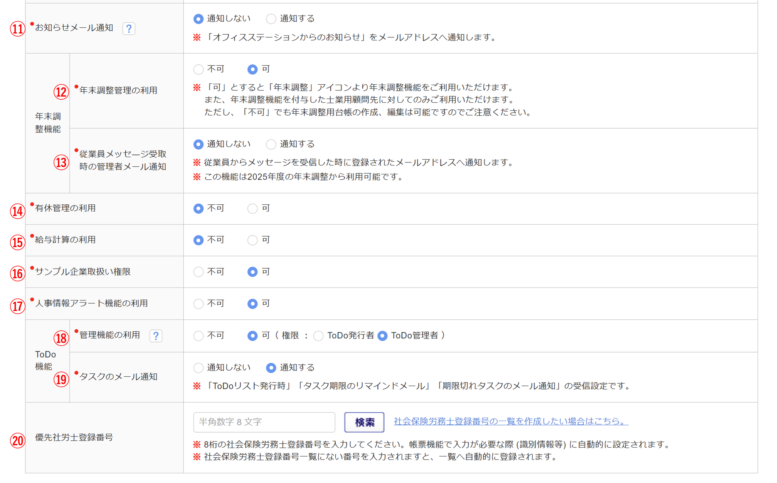
Task: Open 社会保険労務士登録番号の一覧 creation link
Action: click(x=511, y=421)
